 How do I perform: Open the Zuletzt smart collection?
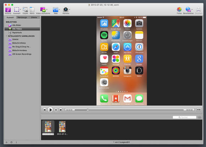click(22, 39)
